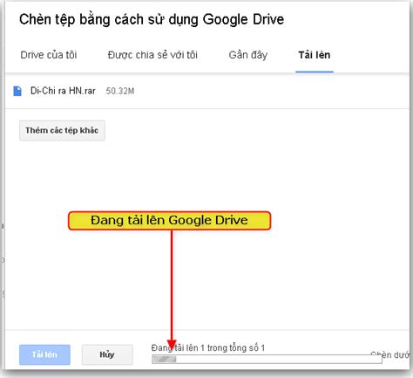Click the 50.32M file size label

click(120, 91)
